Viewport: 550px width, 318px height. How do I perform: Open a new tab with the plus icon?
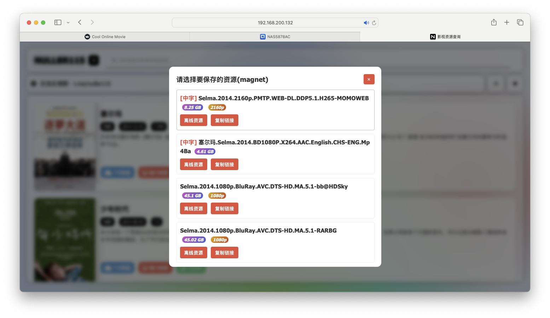[506, 22]
